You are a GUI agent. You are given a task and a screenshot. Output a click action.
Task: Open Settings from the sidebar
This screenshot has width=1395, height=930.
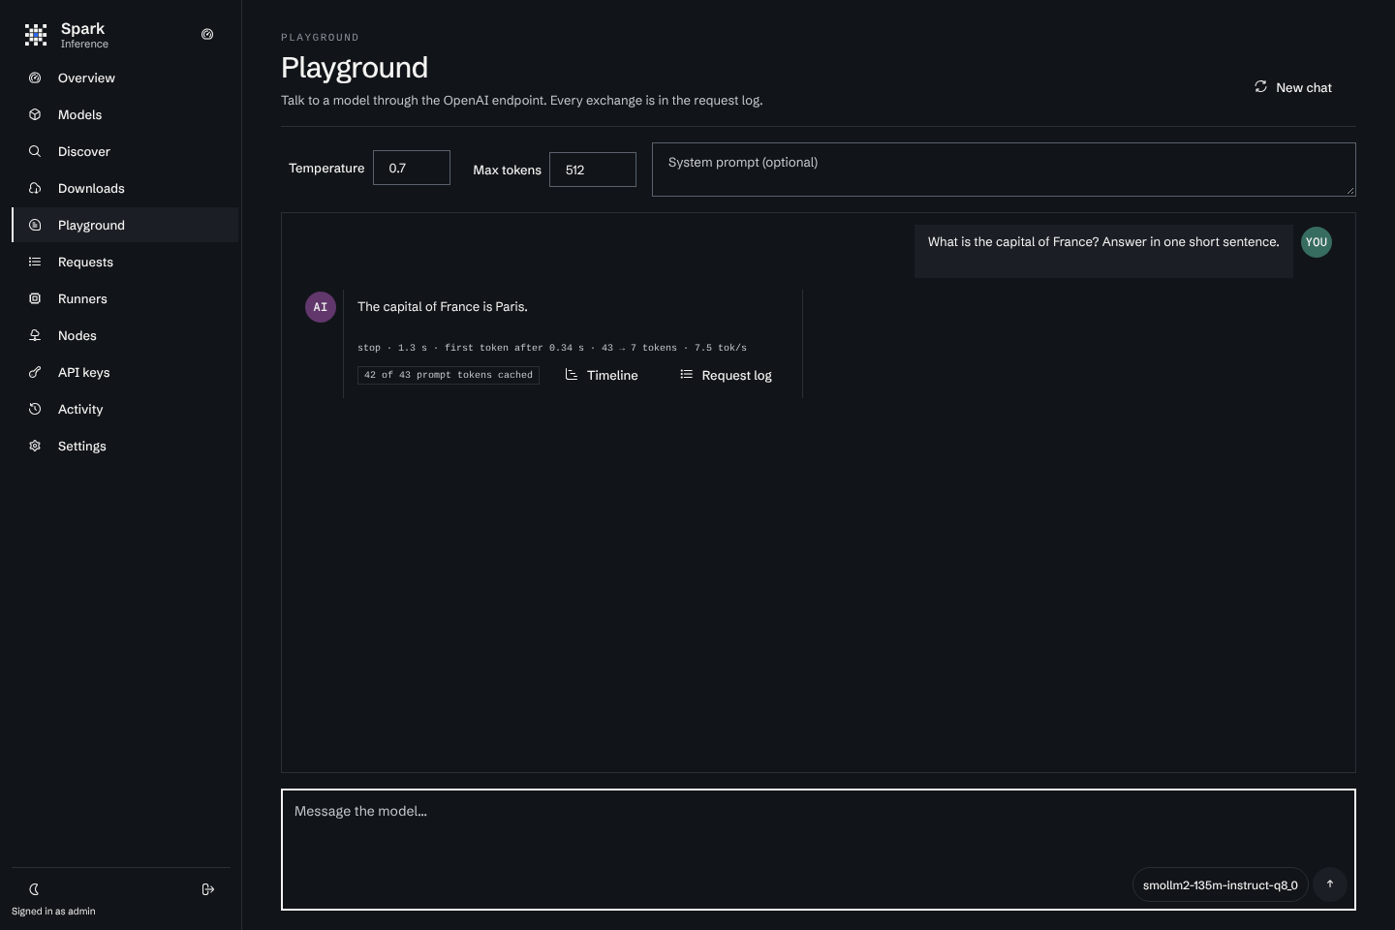[x=125, y=446]
